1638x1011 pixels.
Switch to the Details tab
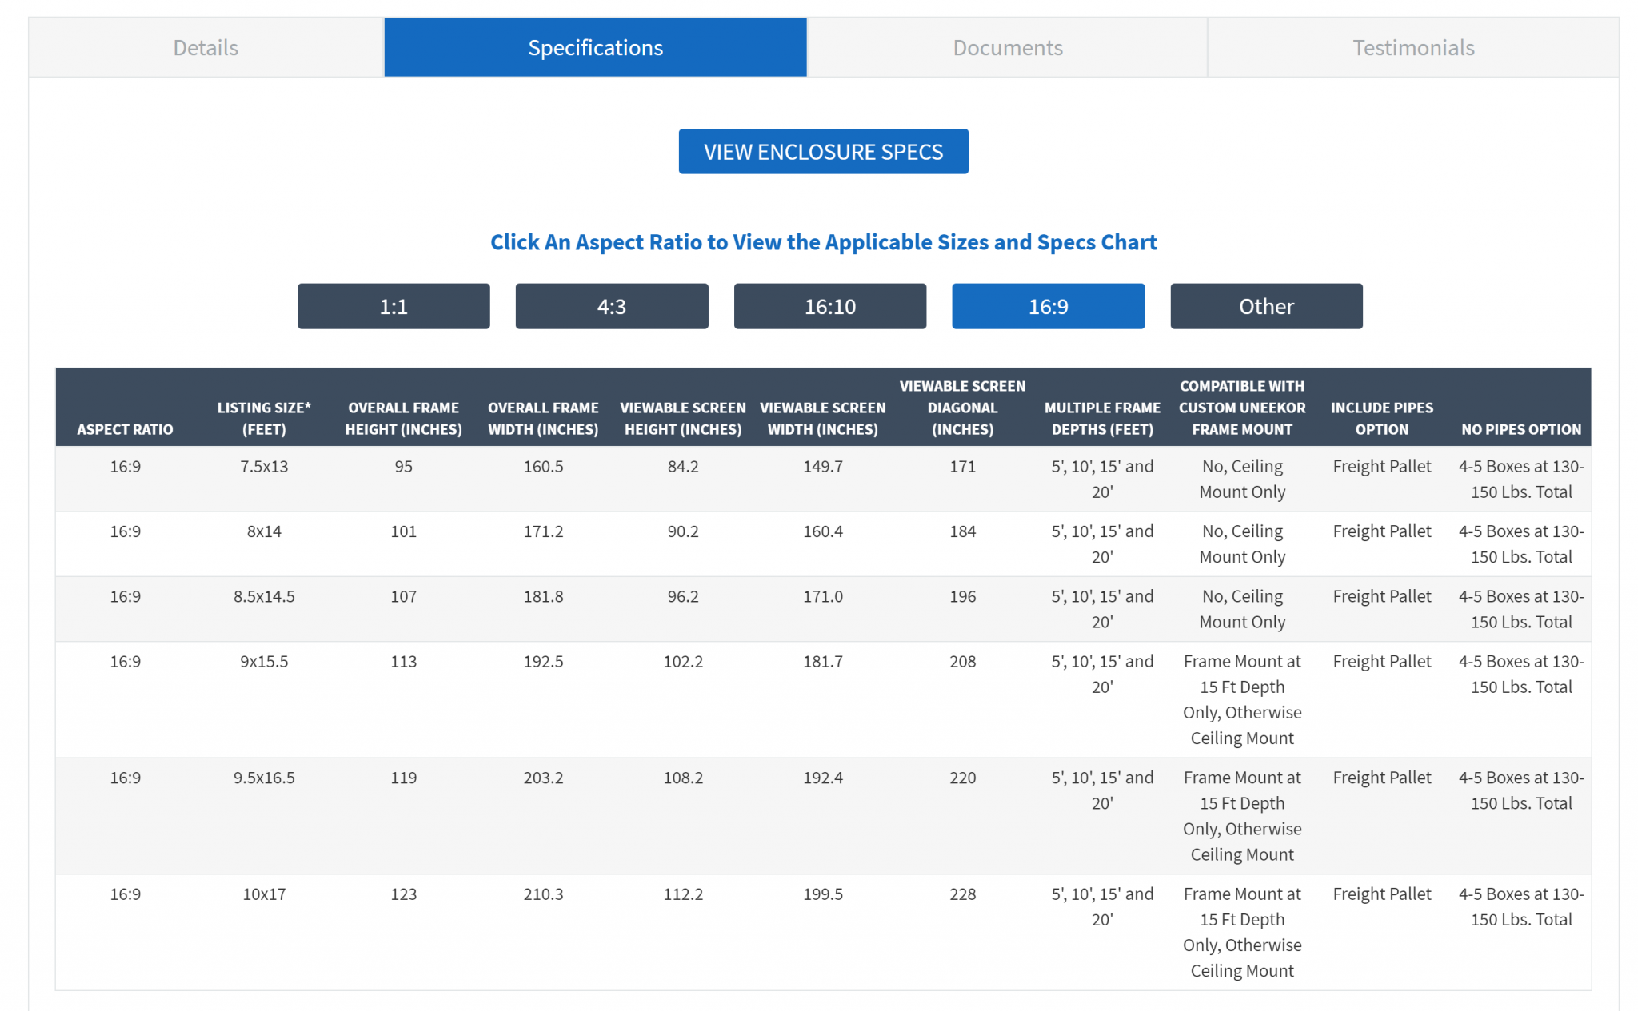(206, 48)
